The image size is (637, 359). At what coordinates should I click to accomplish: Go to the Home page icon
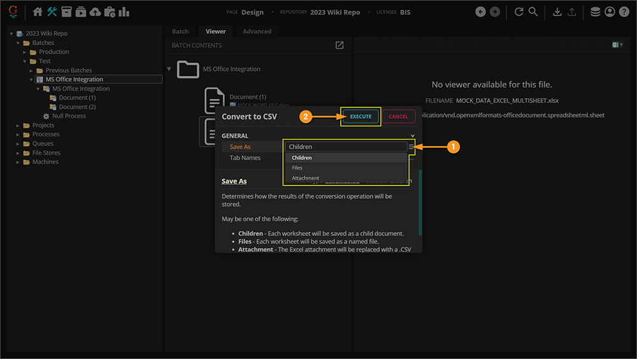38,11
